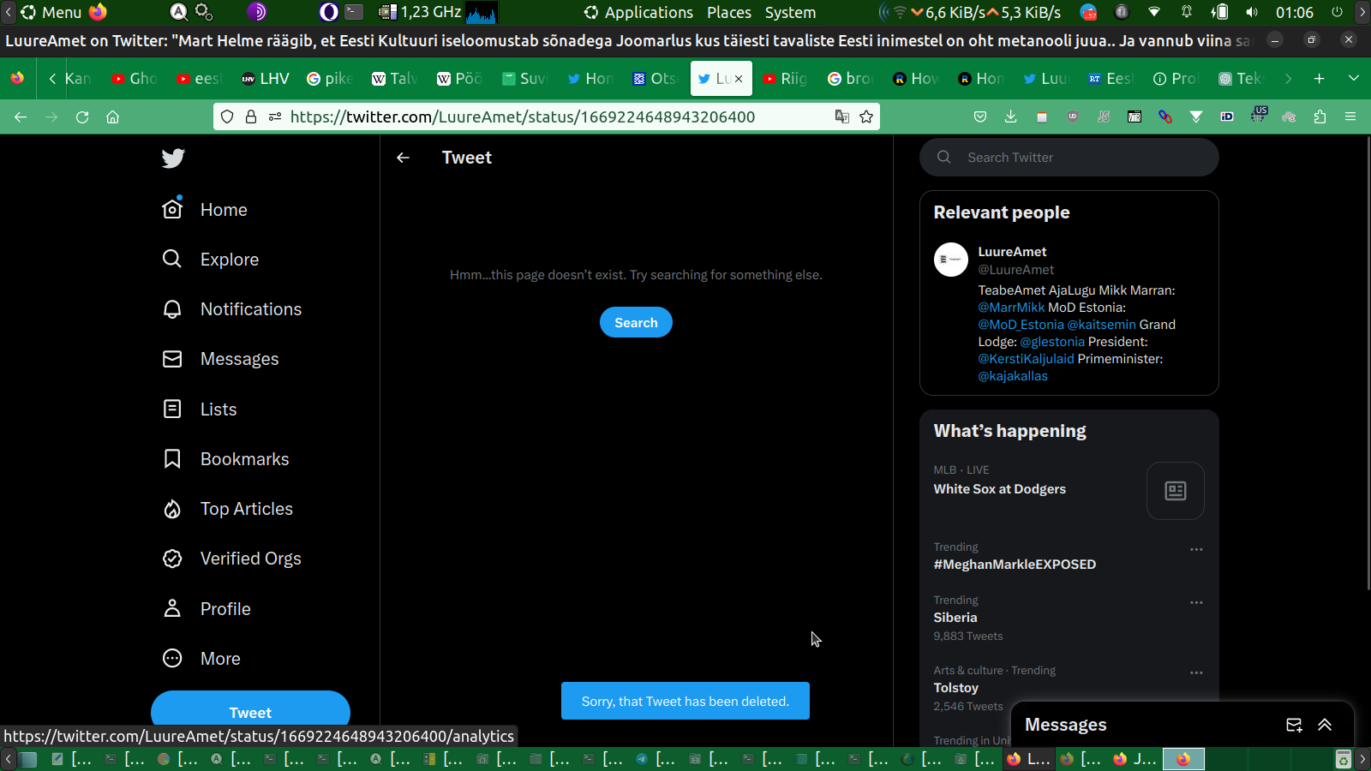Image resolution: width=1371 pixels, height=771 pixels.
Task: Open the Extensions puzzle menu
Action: (x=1320, y=117)
